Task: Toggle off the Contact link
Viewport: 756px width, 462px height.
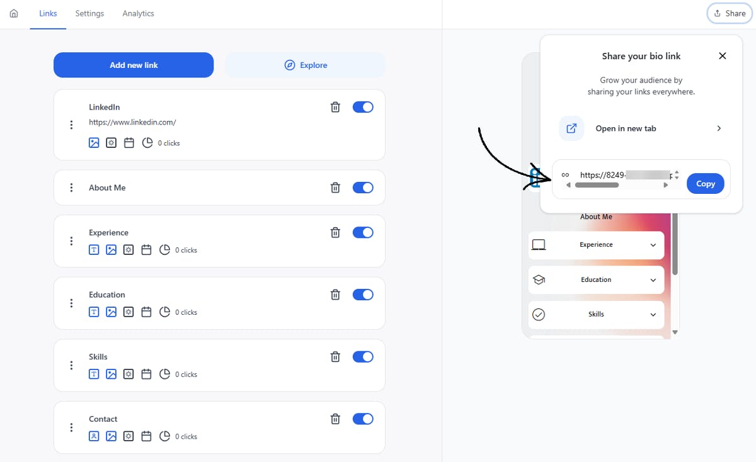Action: (363, 419)
